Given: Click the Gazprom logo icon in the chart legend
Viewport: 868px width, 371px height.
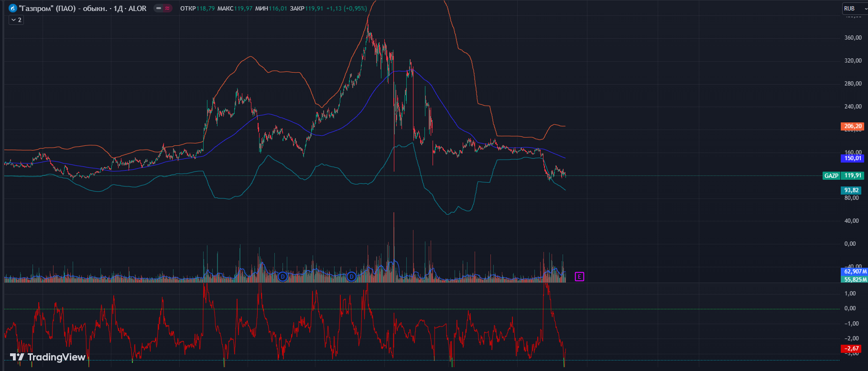Looking at the screenshot, I should click(x=13, y=9).
